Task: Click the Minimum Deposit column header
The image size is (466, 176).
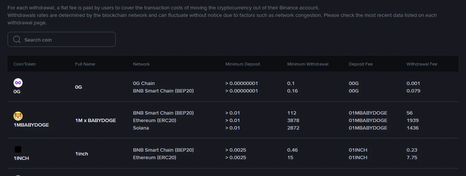Action: [243, 64]
